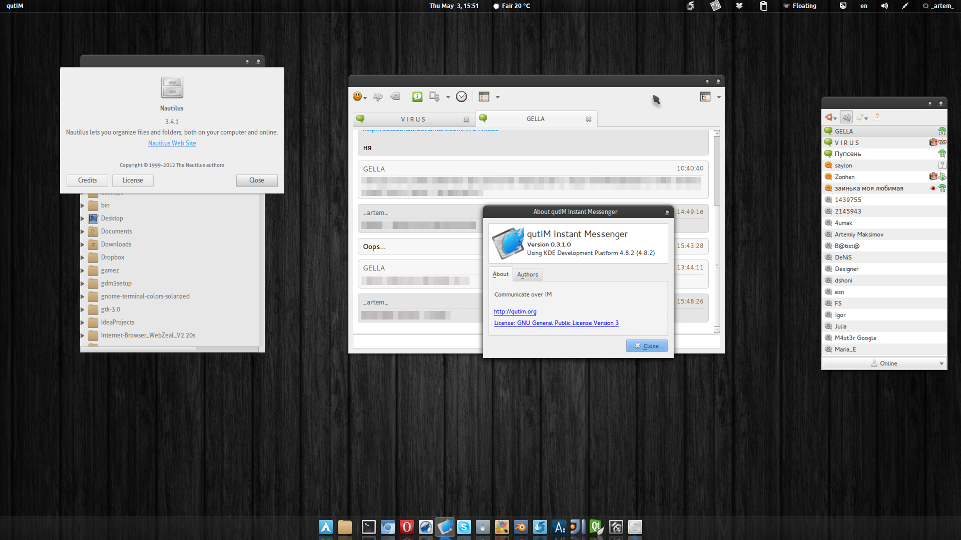This screenshot has height=540, width=961.
Task: Click the tag icon in contact list toolbar
Action: (862, 117)
